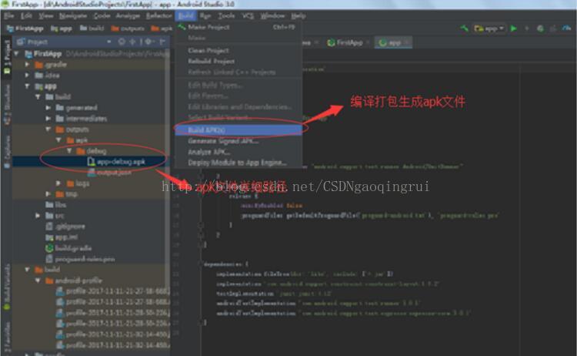Open the Project panel gear settings icon
The height and width of the screenshot is (356, 577).
pyautogui.click(x=148, y=42)
